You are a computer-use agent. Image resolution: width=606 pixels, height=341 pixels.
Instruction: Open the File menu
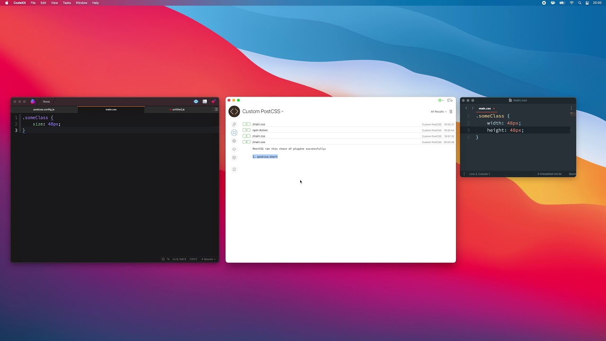(x=33, y=3)
